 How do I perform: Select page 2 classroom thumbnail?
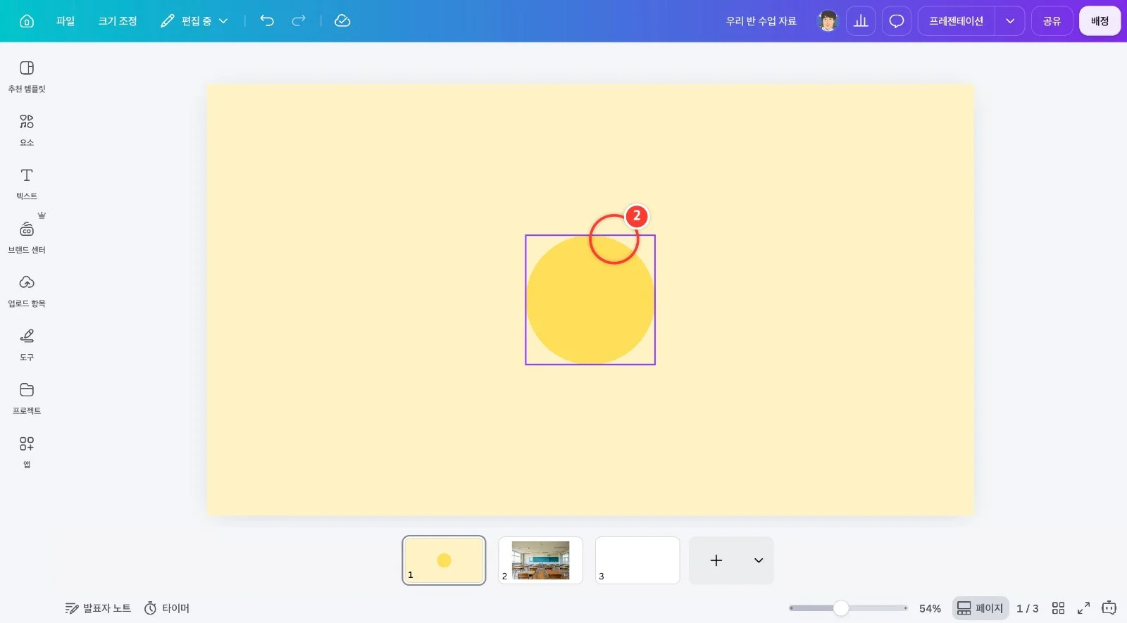(x=540, y=560)
